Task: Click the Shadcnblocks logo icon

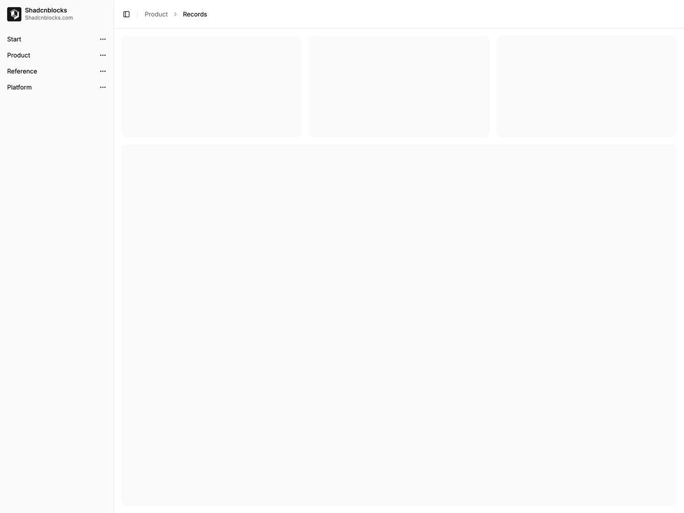Action: (x=14, y=14)
